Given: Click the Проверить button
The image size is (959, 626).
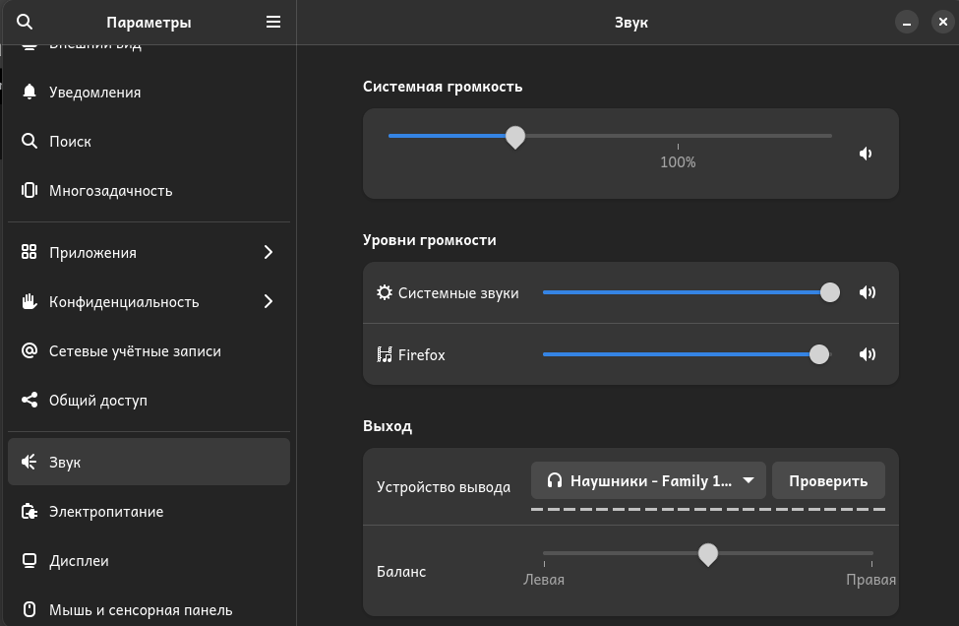Looking at the screenshot, I should tap(828, 480).
